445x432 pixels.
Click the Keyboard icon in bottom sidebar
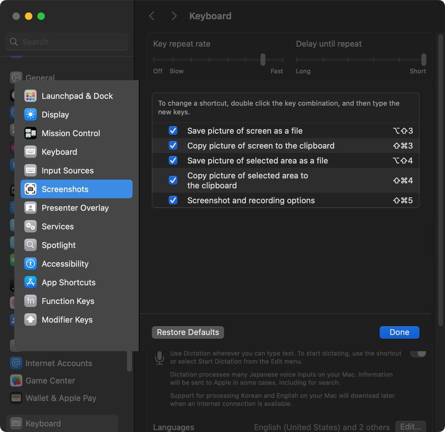pyautogui.click(x=16, y=423)
